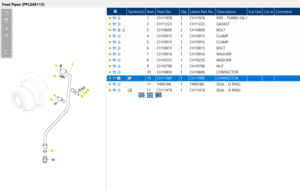Select callout 3 beside the top bolt
This screenshot has width=300, height=190.
click(56, 65)
